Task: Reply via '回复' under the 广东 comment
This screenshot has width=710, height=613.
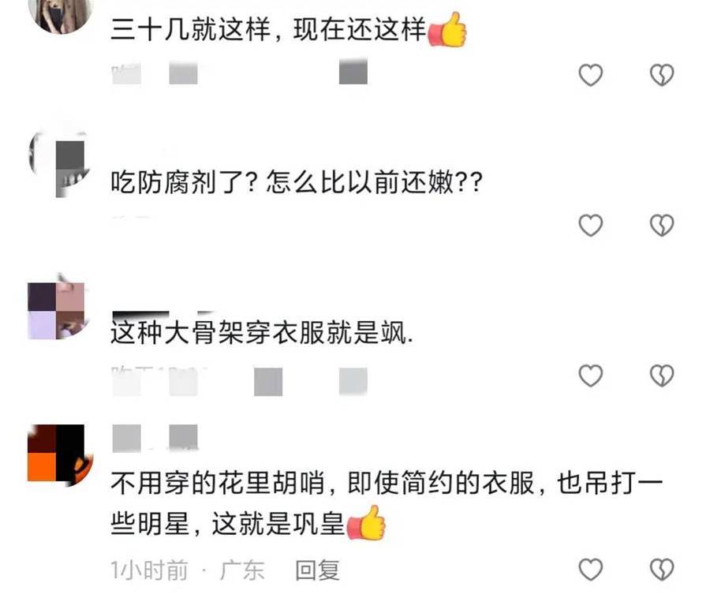Action: [x=317, y=570]
